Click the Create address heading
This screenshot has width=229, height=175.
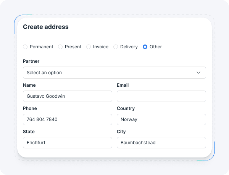(46, 27)
